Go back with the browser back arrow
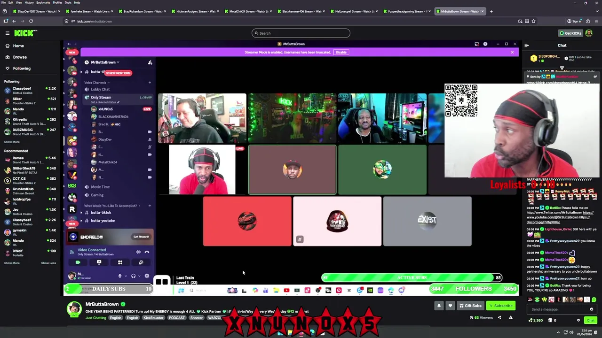 pos(14,21)
